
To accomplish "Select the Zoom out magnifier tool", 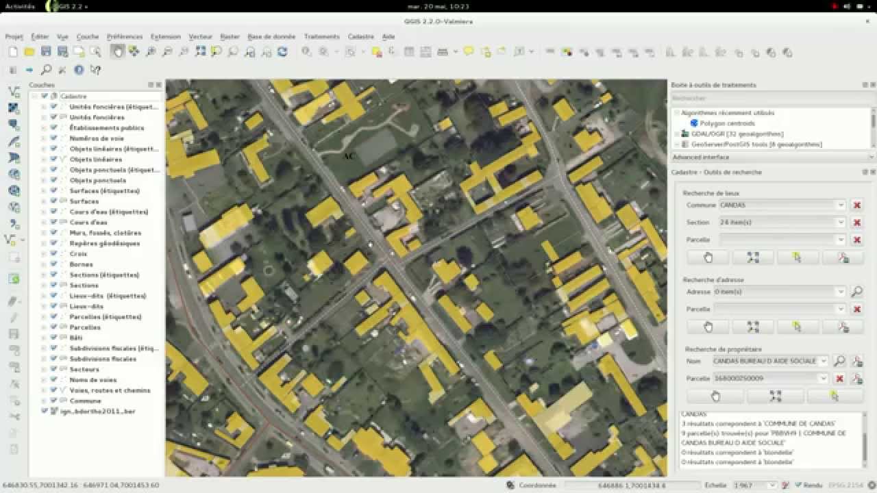I will point(167,52).
